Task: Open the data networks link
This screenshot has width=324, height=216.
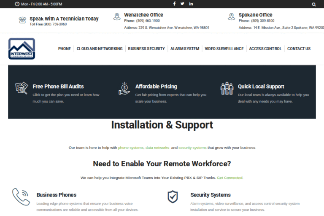Action: coord(157,148)
